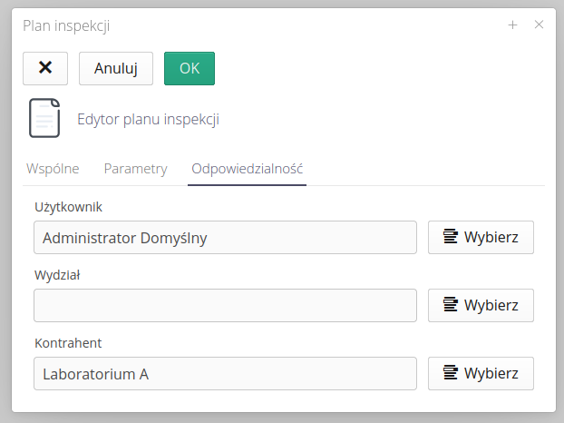The height and width of the screenshot is (423, 564).
Task: Click the Kontrahent field showing Laboratorium A
Action: pos(225,374)
